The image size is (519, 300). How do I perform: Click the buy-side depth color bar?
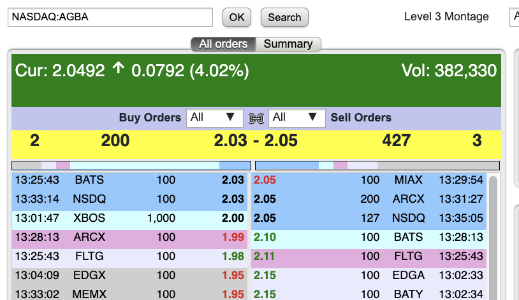point(131,165)
